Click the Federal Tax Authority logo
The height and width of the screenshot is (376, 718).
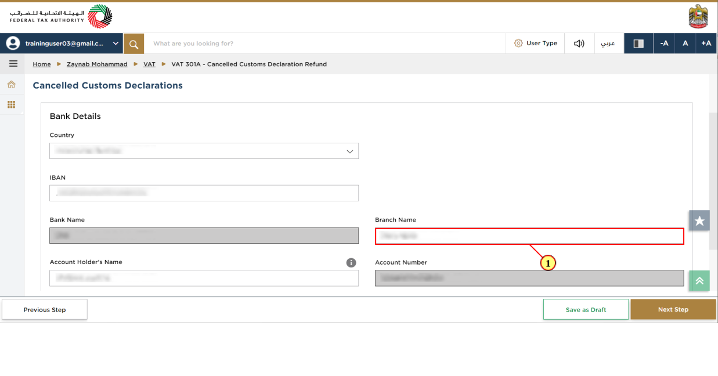(x=61, y=16)
